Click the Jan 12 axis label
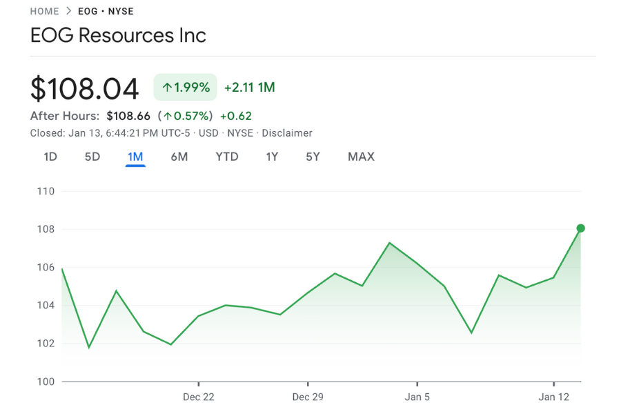This screenshot has height=414, width=621. point(555,397)
